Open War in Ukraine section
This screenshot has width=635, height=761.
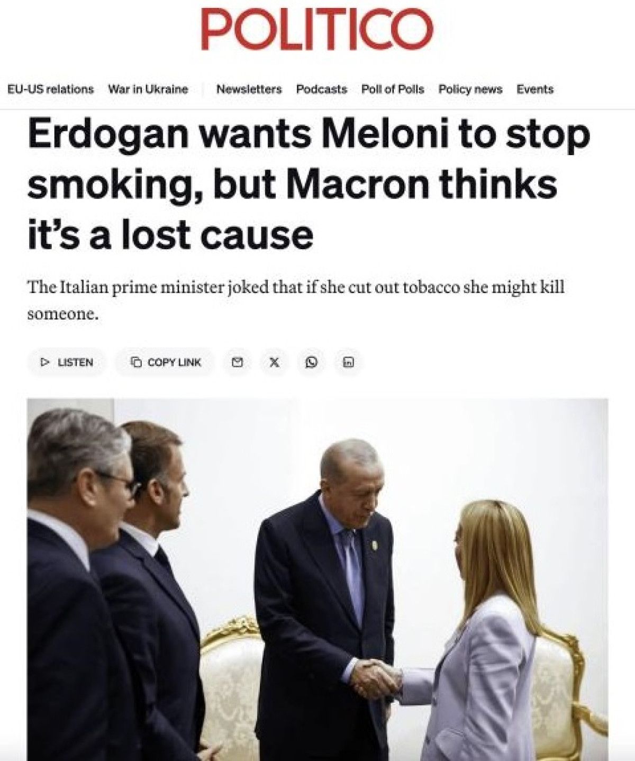148,89
